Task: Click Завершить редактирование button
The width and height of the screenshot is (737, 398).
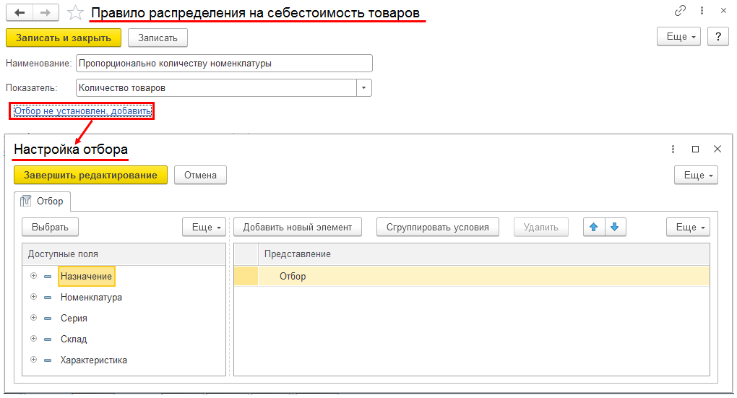Action: [90, 175]
